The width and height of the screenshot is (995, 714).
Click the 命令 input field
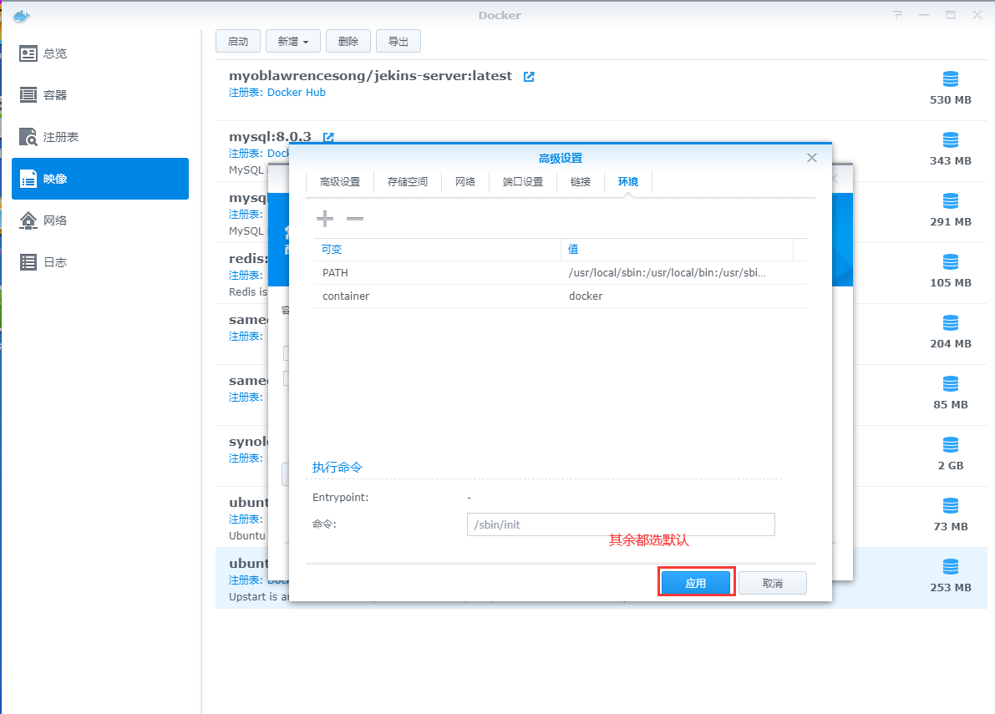621,524
